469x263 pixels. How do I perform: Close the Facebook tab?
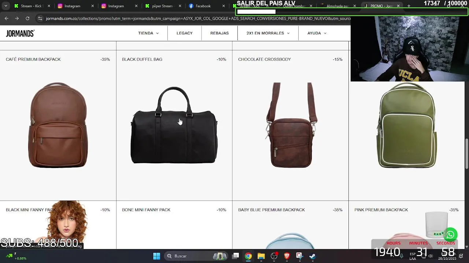[224, 6]
